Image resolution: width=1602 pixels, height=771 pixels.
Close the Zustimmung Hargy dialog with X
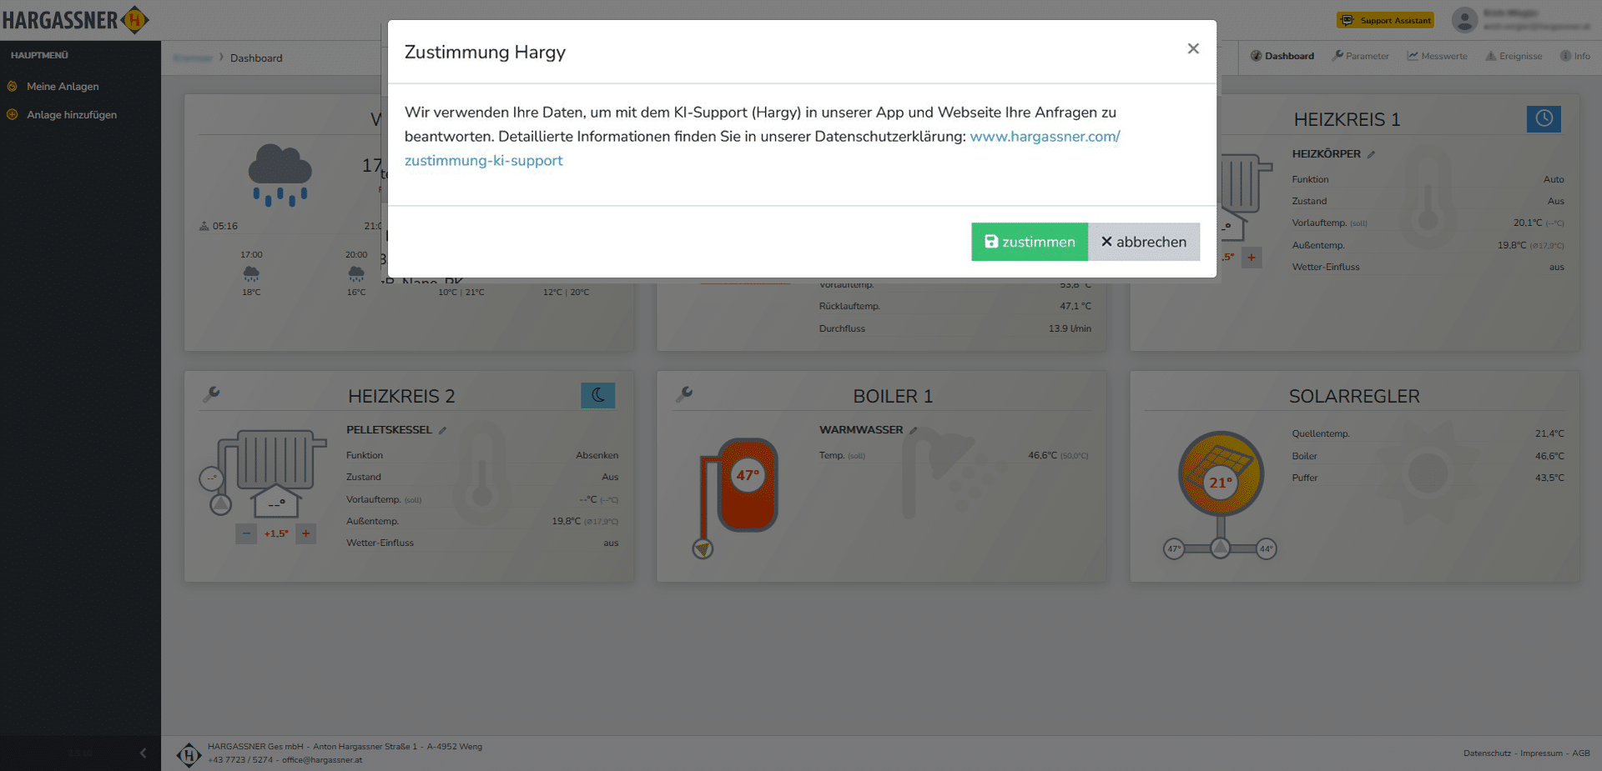(1193, 49)
